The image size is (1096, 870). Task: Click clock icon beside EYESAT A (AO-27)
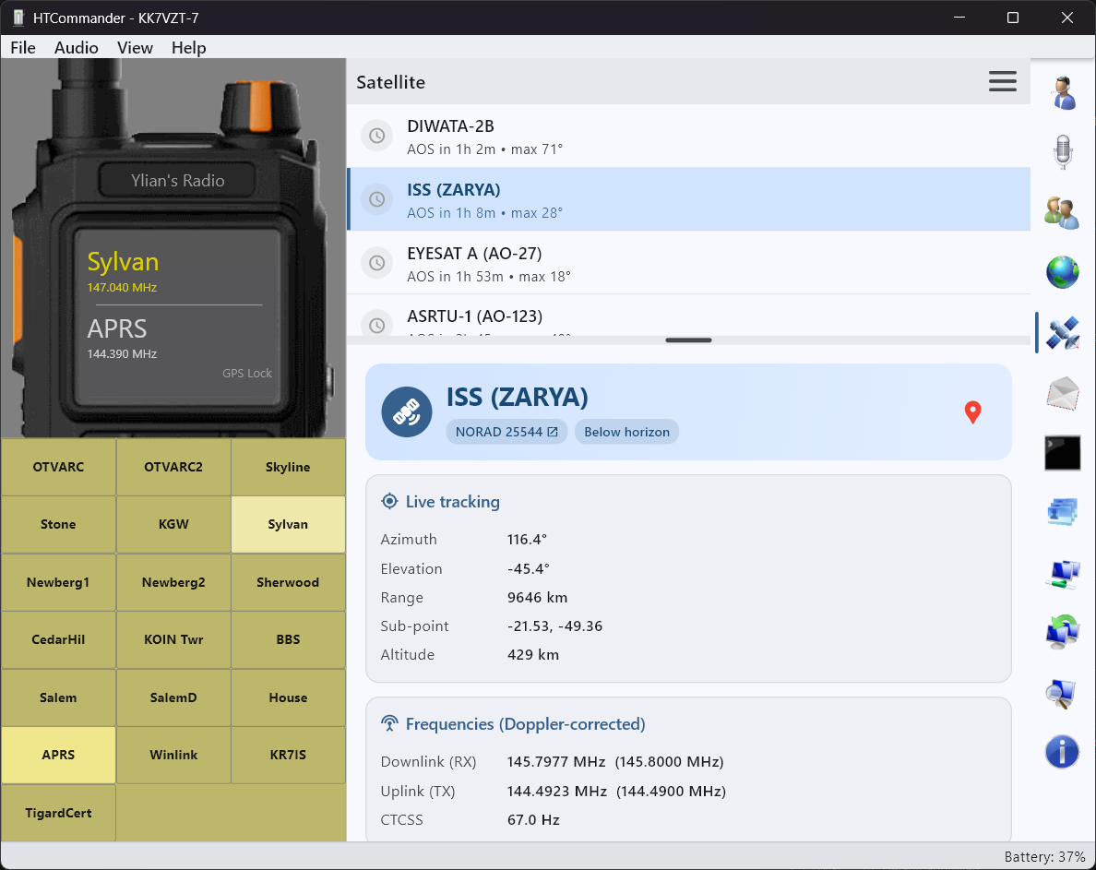tap(376, 263)
